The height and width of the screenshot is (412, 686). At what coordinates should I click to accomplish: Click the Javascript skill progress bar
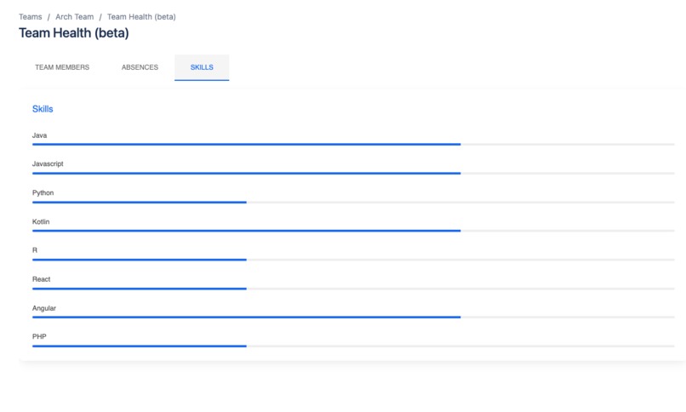pos(353,173)
